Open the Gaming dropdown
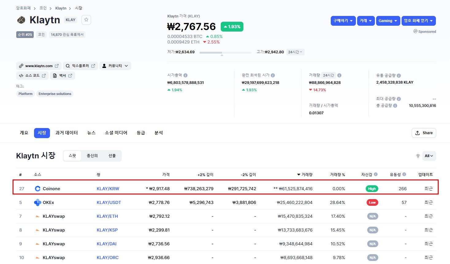The image size is (450, 264). click(388, 21)
